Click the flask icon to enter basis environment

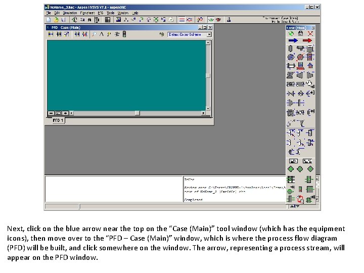click(229, 20)
